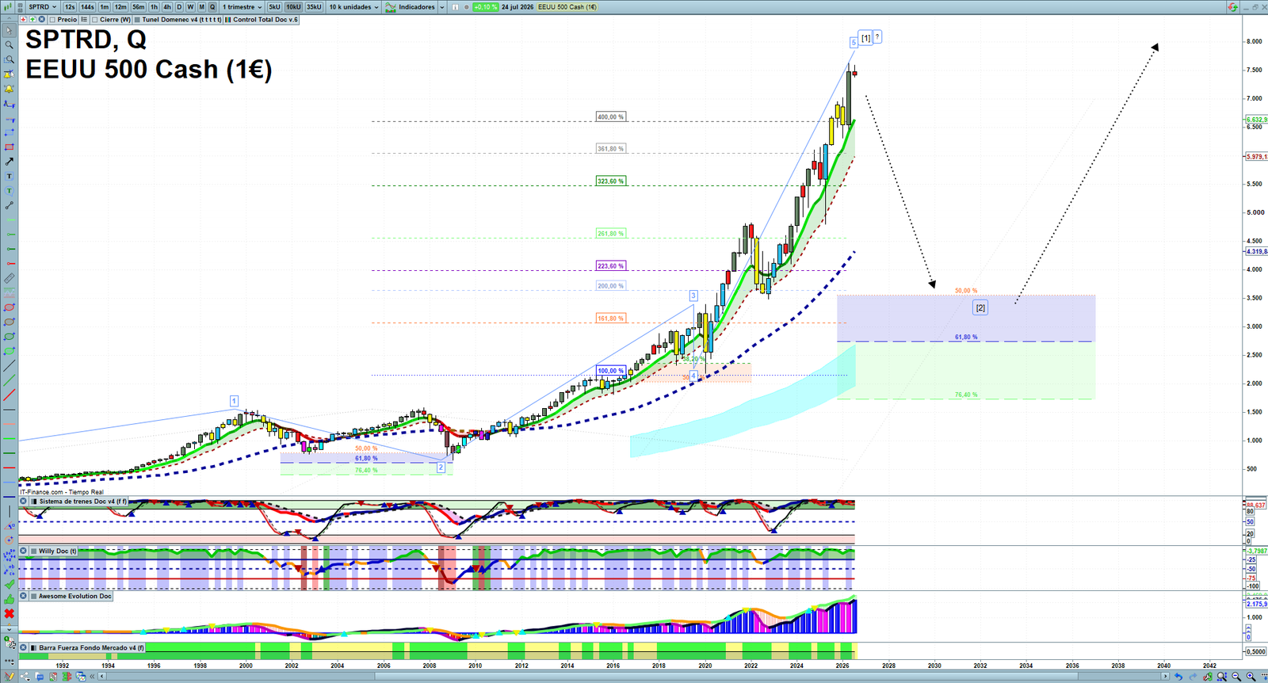
Task: Select the segment line tool
Action: coord(9,205)
